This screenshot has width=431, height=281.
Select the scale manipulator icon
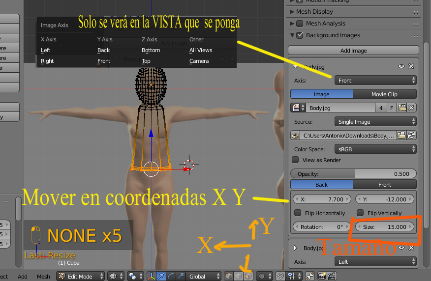(x=180, y=276)
